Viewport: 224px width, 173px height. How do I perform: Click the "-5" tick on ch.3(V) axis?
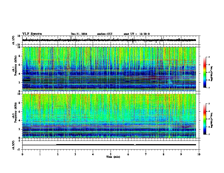(x=19, y=150)
